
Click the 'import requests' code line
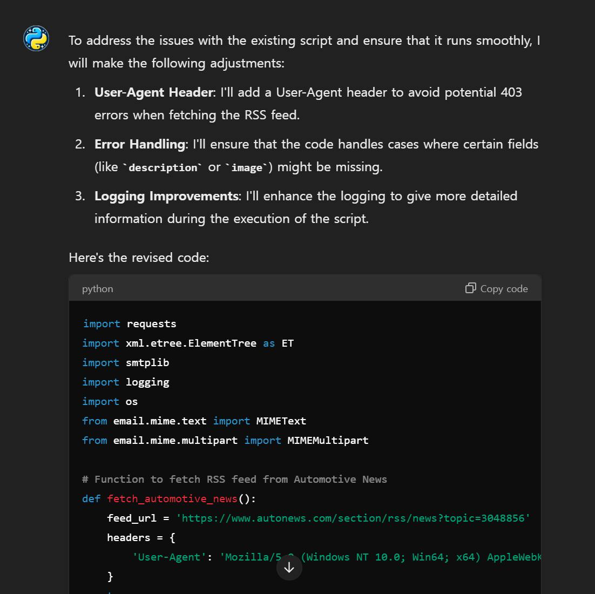click(130, 324)
